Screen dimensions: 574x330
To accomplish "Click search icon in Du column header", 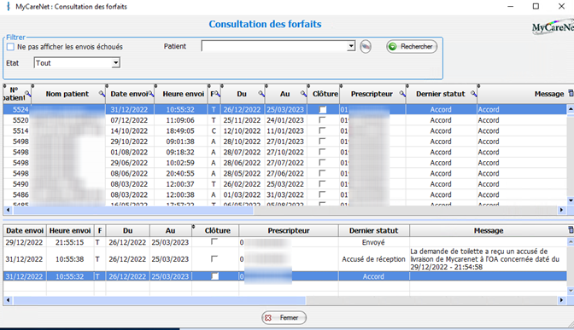I will point(261,94).
